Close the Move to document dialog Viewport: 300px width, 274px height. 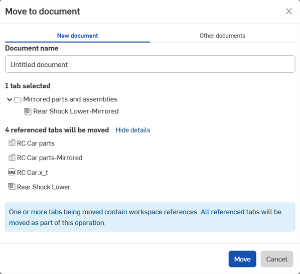[288, 11]
